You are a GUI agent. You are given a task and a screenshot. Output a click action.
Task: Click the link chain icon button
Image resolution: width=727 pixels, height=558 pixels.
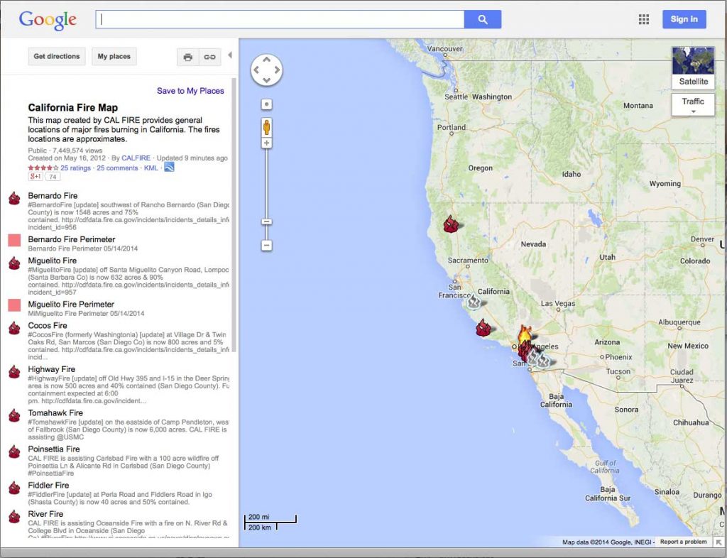tap(210, 57)
